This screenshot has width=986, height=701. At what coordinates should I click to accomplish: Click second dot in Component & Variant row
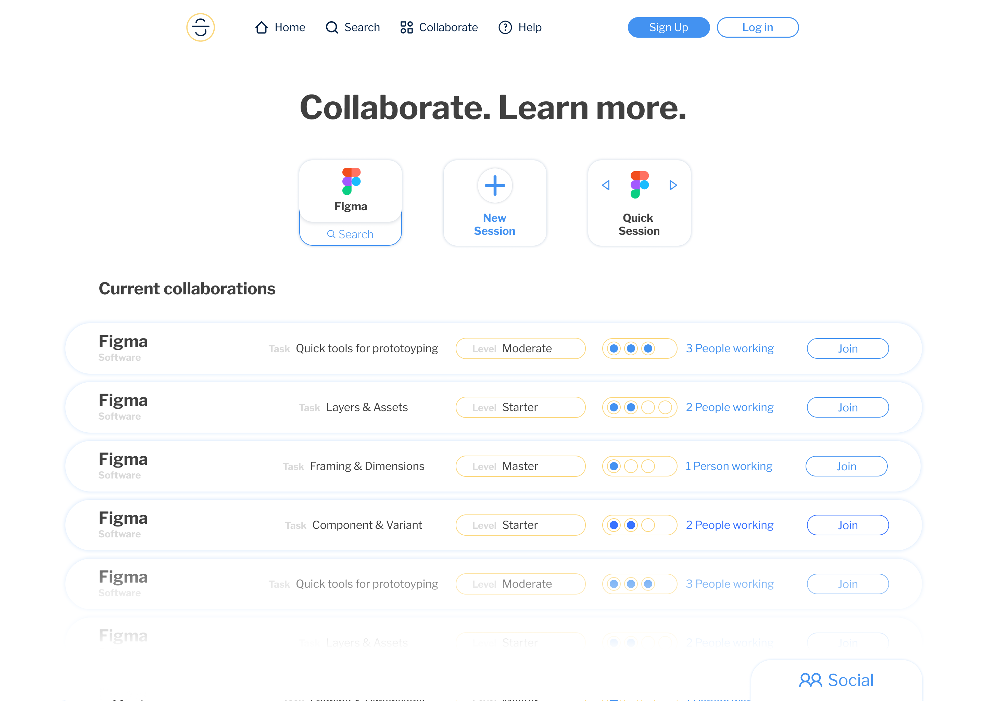(631, 525)
